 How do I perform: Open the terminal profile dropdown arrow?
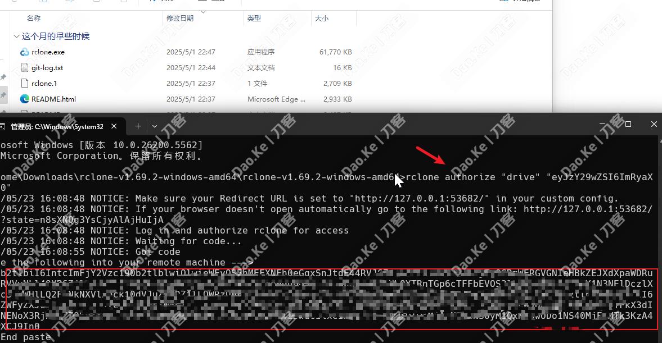click(155, 126)
